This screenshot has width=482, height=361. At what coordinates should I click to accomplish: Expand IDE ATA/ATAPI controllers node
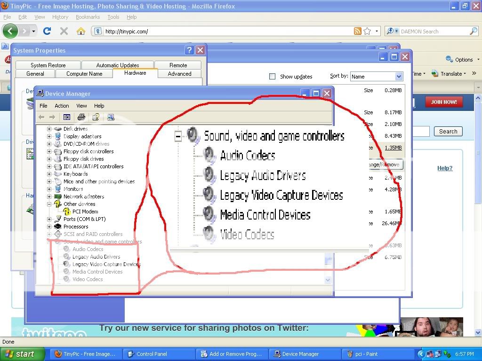[x=49, y=167]
